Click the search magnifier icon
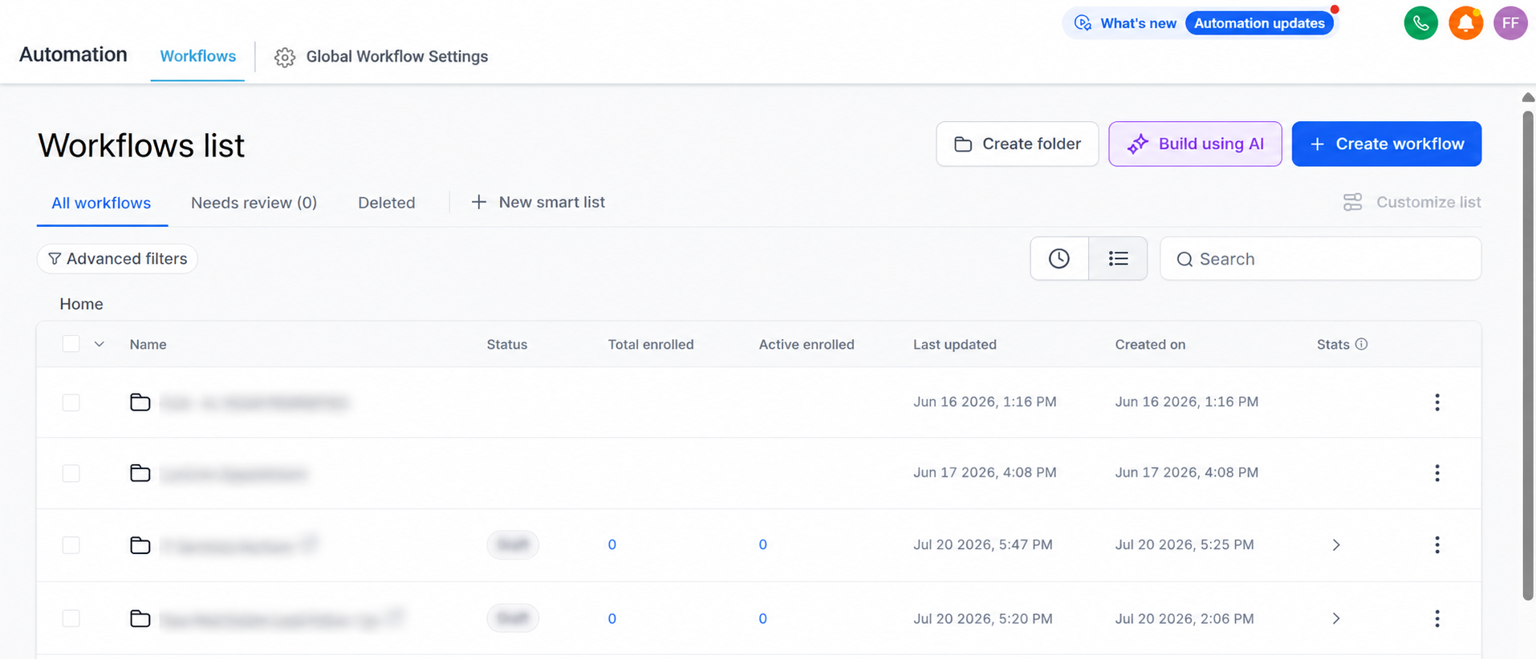 [1185, 259]
